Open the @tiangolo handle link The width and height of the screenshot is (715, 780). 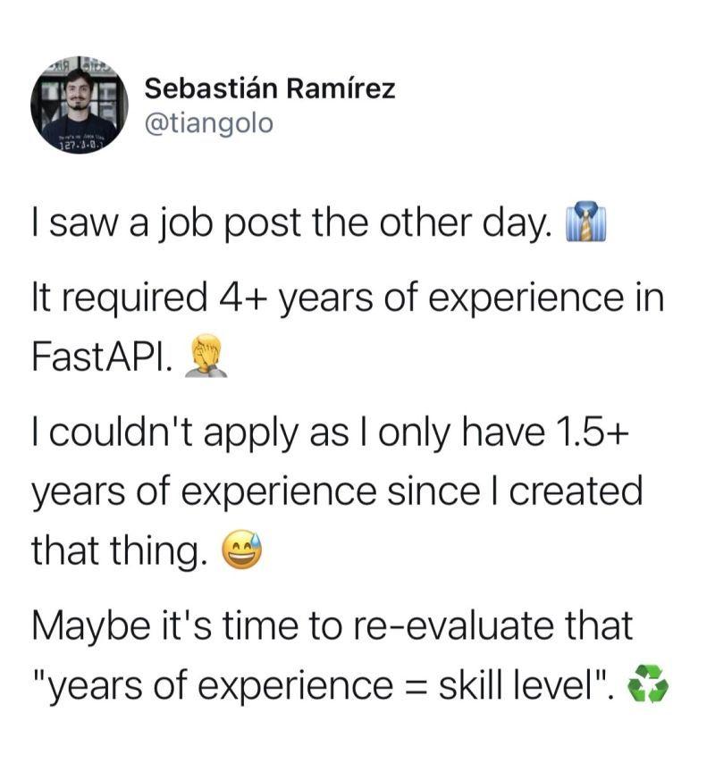tap(209, 123)
